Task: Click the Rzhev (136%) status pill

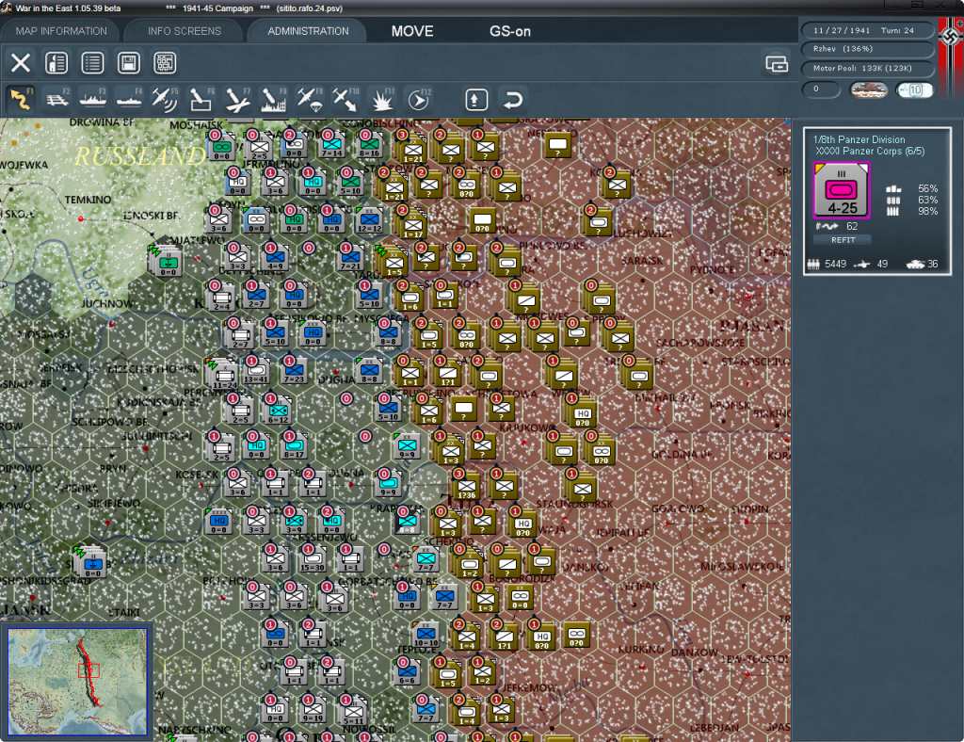Action: pyautogui.click(x=867, y=49)
